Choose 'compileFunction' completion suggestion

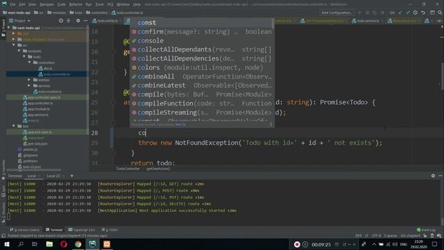[202, 103]
